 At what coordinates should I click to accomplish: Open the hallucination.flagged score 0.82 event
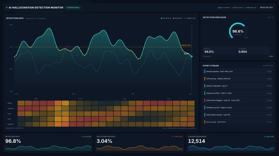tap(238, 101)
